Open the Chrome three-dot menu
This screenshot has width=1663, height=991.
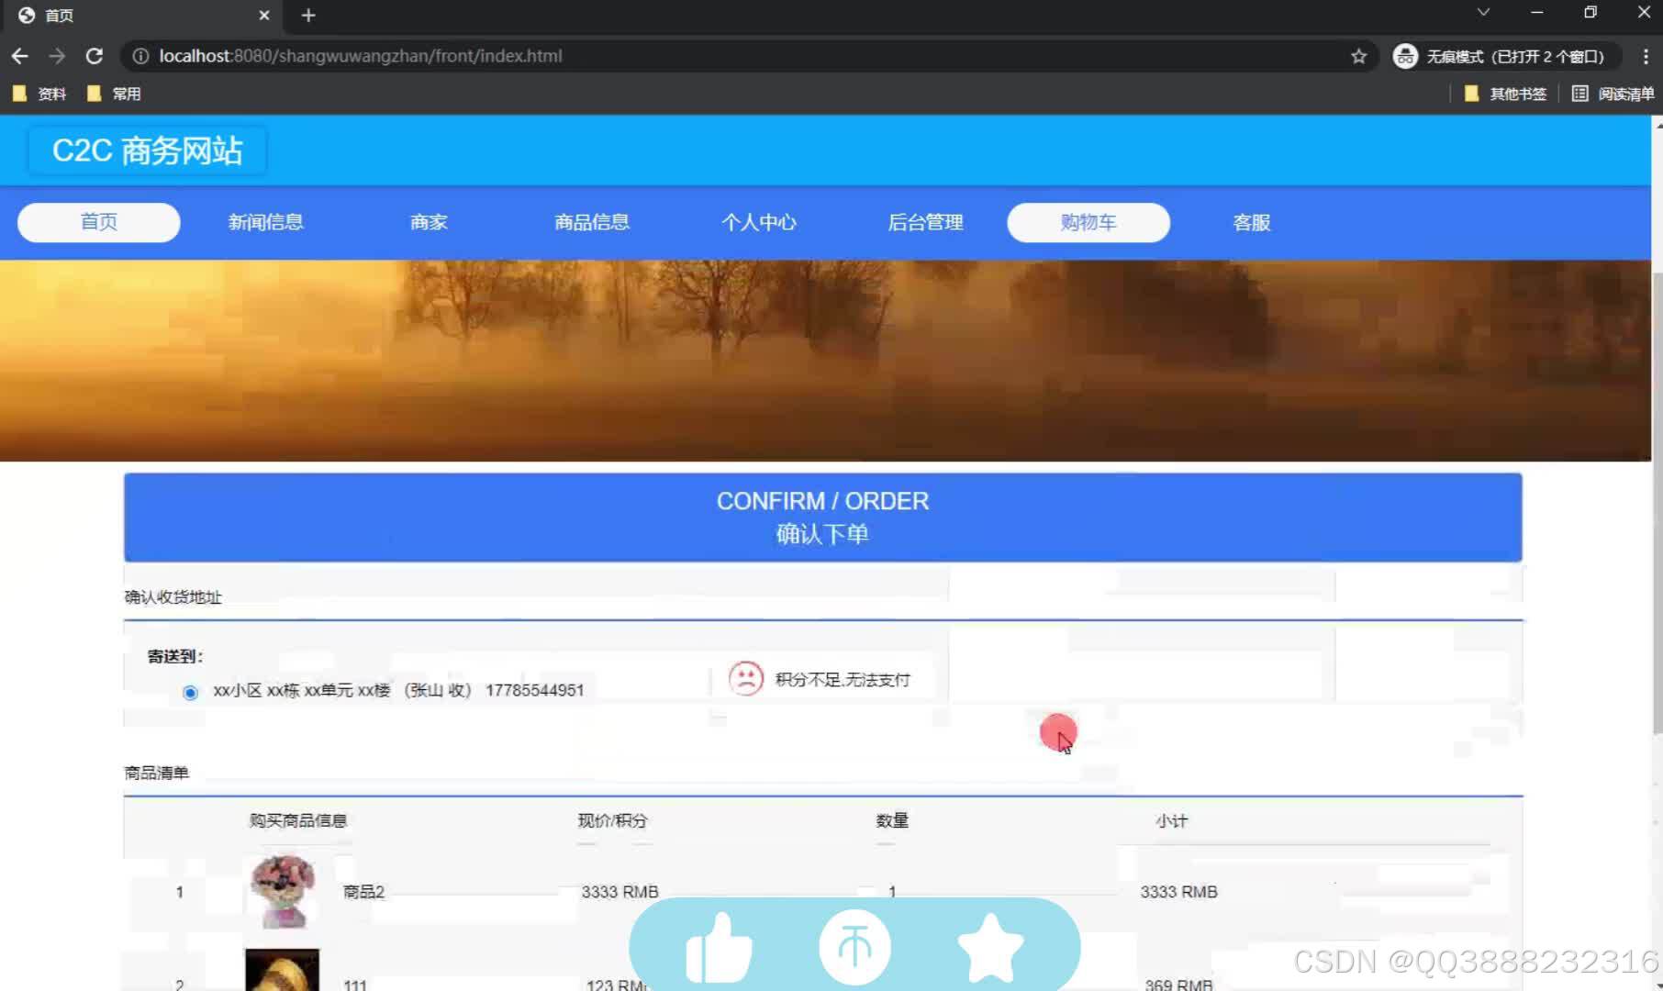pyautogui.click(x=1643, y=56)
